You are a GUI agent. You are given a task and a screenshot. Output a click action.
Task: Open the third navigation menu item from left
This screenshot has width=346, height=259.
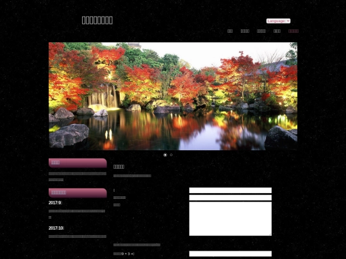(x=261, y=31)
